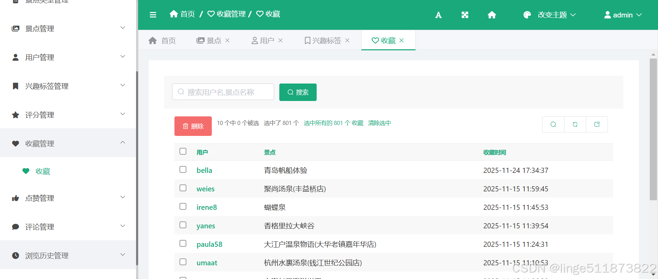Open the admin account dropdown arrow

(639, 15)
